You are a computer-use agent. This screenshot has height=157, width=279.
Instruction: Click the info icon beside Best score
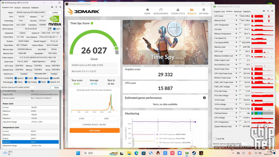[x=114, y=80]
